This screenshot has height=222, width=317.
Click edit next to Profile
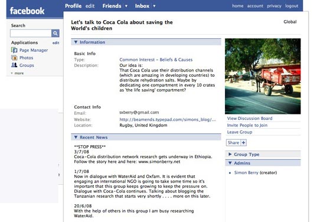point(90,6)
